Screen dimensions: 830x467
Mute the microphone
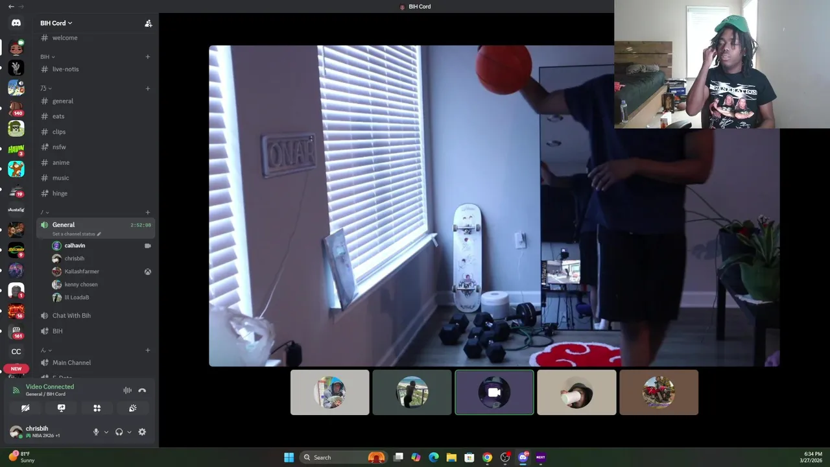coord(96,432)
